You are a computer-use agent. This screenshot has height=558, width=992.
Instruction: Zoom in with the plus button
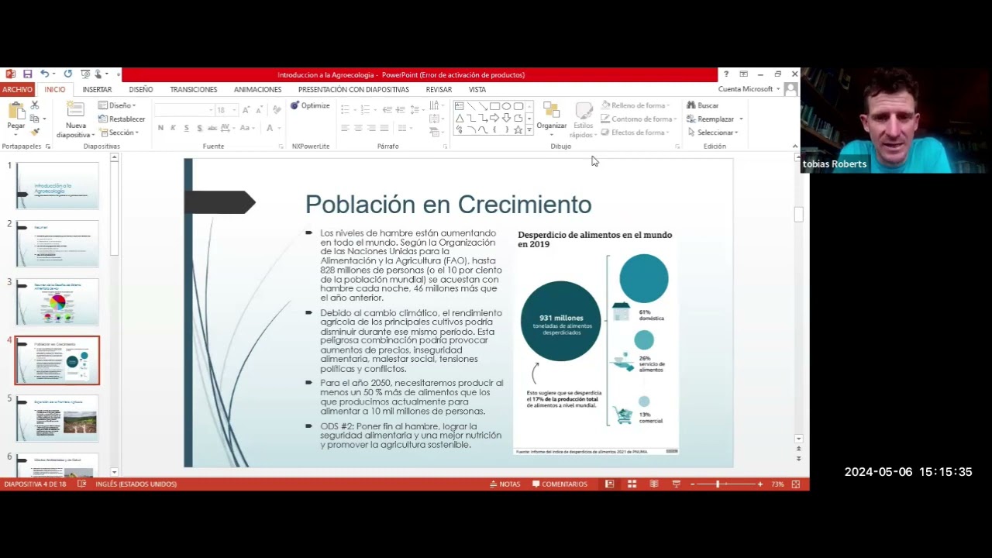[760, 484]
